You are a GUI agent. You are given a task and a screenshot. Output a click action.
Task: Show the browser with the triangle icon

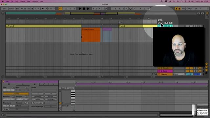tap(3, 13)
